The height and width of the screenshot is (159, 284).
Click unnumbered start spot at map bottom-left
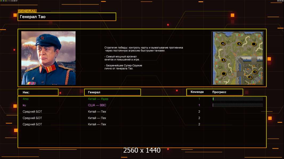[224, 73]
